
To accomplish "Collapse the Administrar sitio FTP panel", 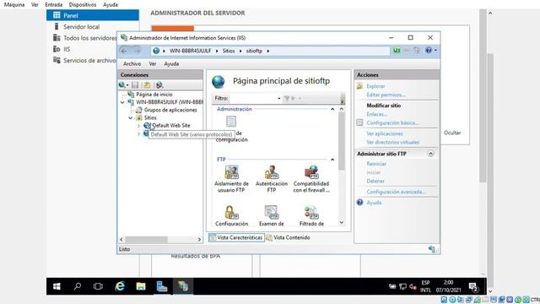I will (x=430, y=154).
